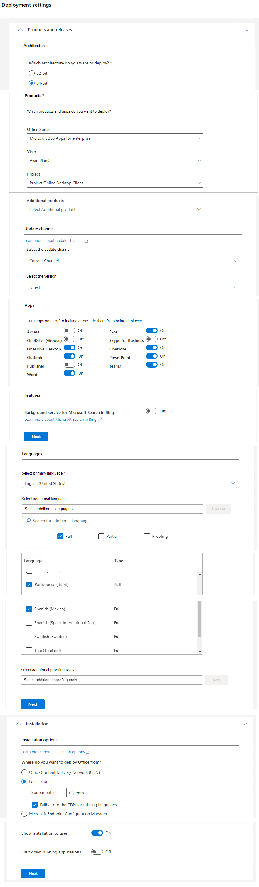Screen dimensions: 259x887
Task: Uncheck Fallback to the CDN for missing languages
Action: click(x=34, y=805)
